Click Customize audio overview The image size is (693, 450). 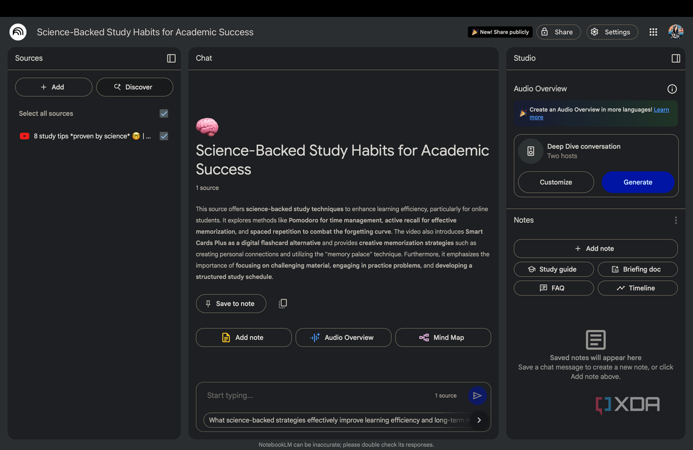pos(556,182)
